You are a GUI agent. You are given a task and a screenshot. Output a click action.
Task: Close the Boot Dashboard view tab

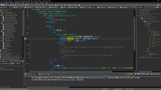point(8,61)
